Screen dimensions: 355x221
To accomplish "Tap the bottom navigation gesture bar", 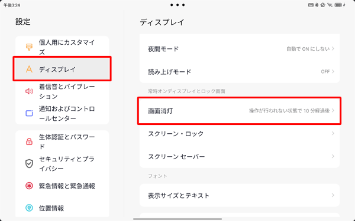I will pos(177,219).
